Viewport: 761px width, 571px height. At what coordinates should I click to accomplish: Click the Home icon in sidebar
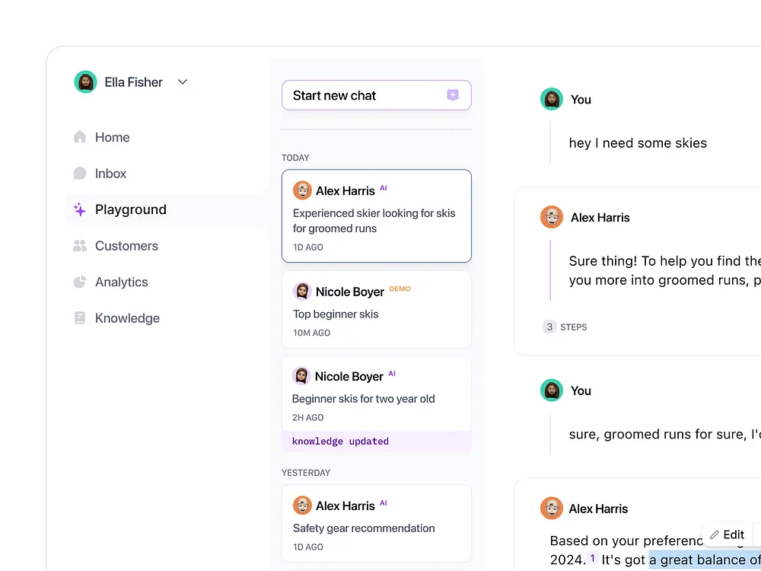tap(80, 137)
